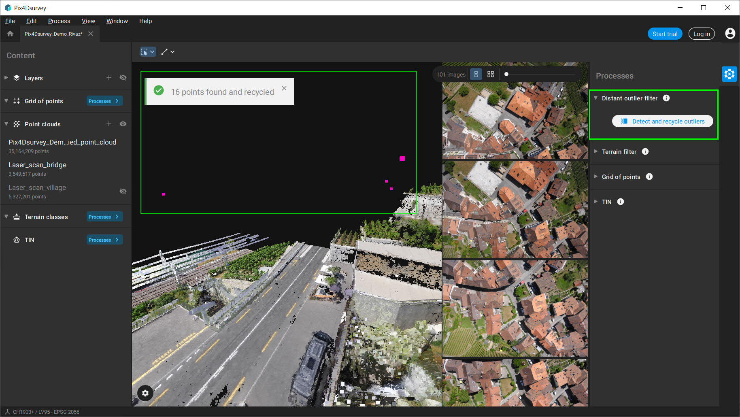The width and height of the screenshot is (740, 417).
Task: Click the Log in button
Action: point(702,34)
